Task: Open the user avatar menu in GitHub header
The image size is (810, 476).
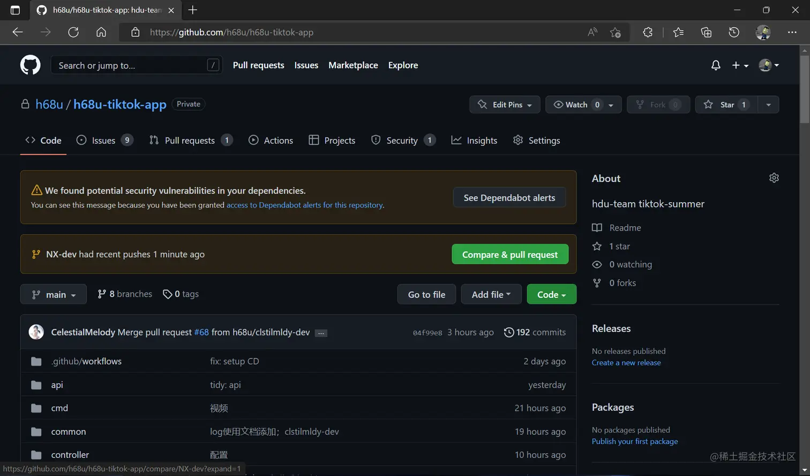Action: 769,65
